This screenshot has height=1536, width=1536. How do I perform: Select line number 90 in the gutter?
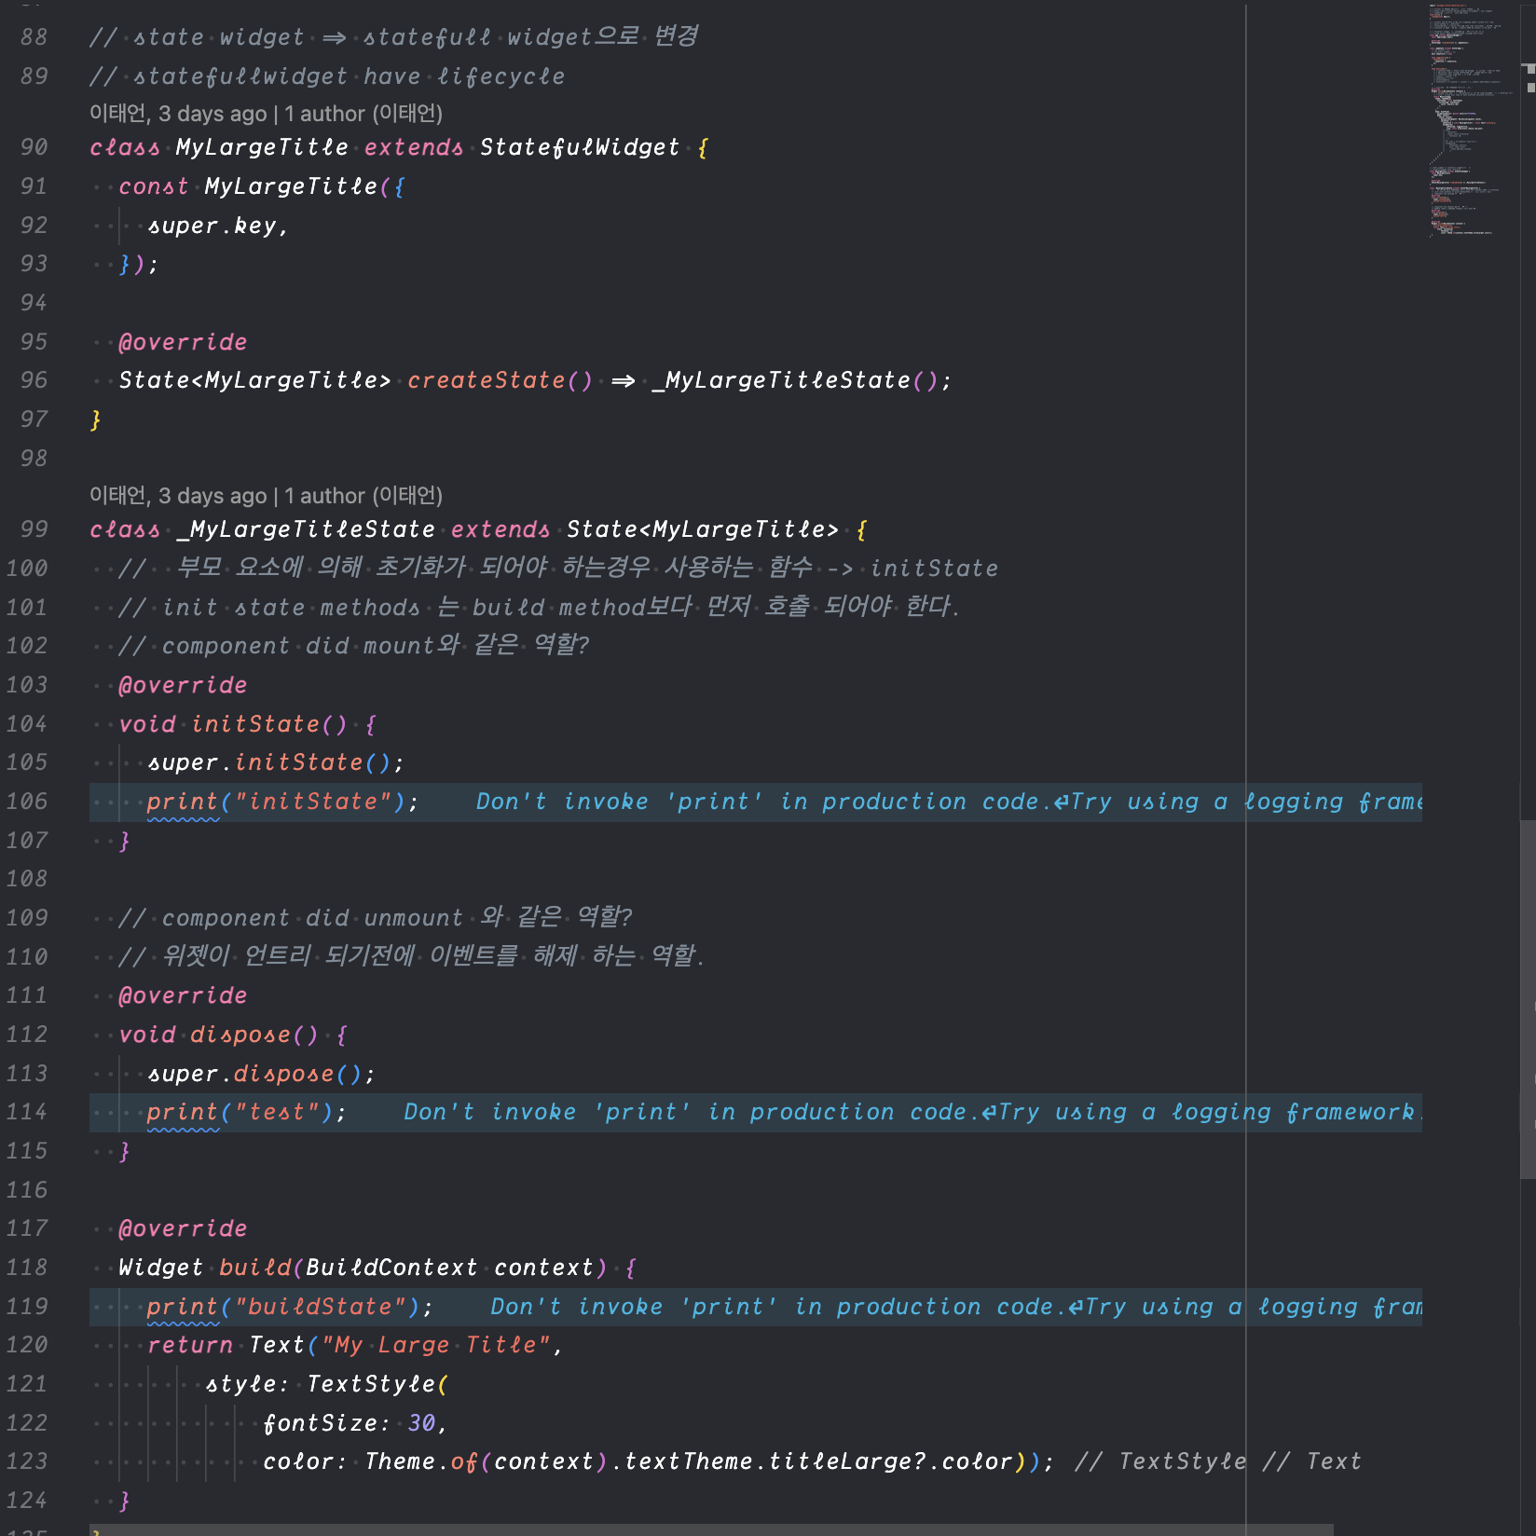[34, 147]
